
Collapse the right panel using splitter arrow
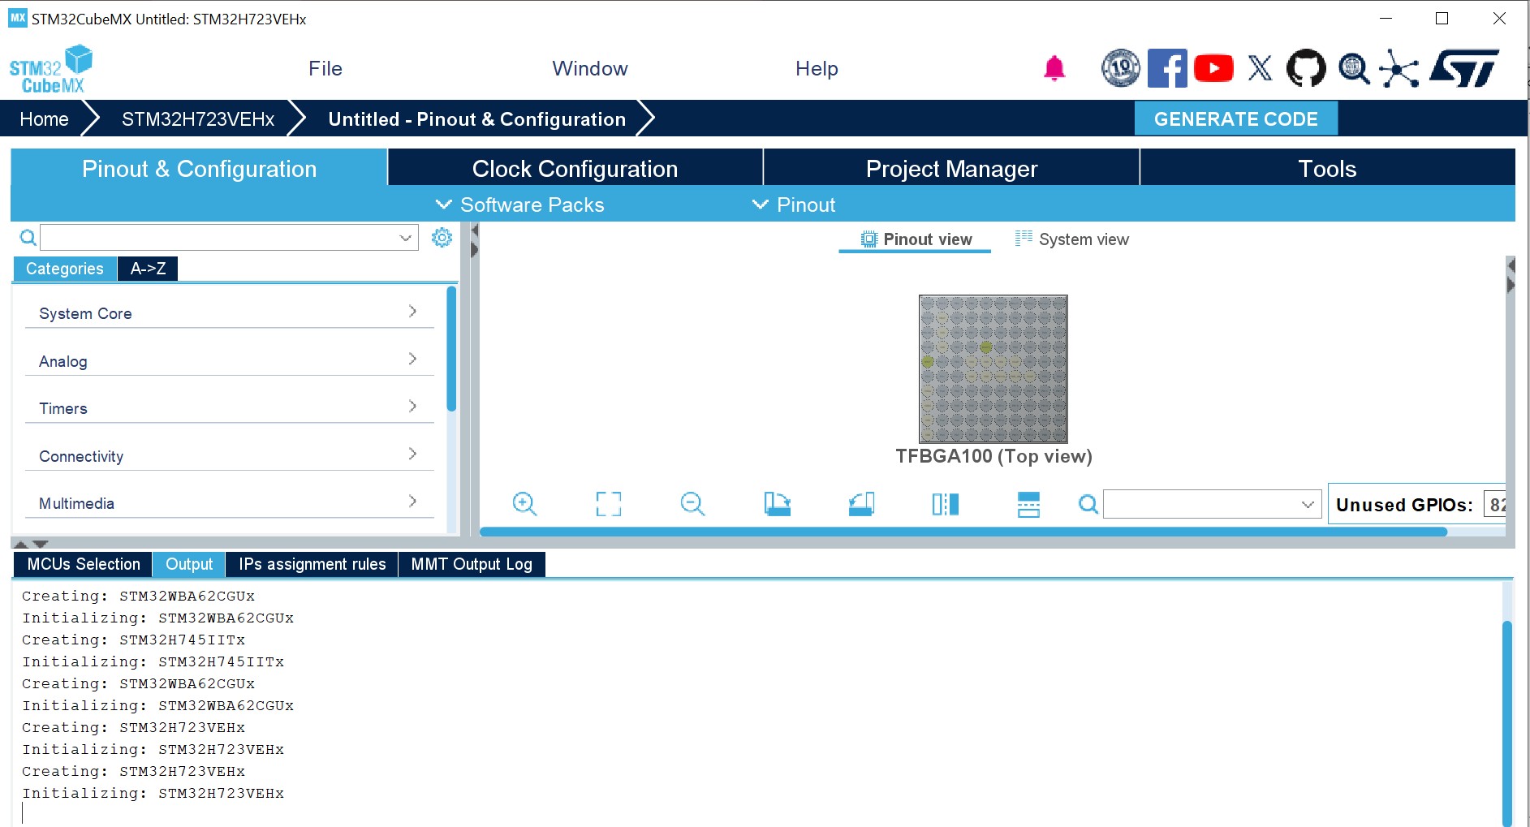click(x=1511, y=285)
